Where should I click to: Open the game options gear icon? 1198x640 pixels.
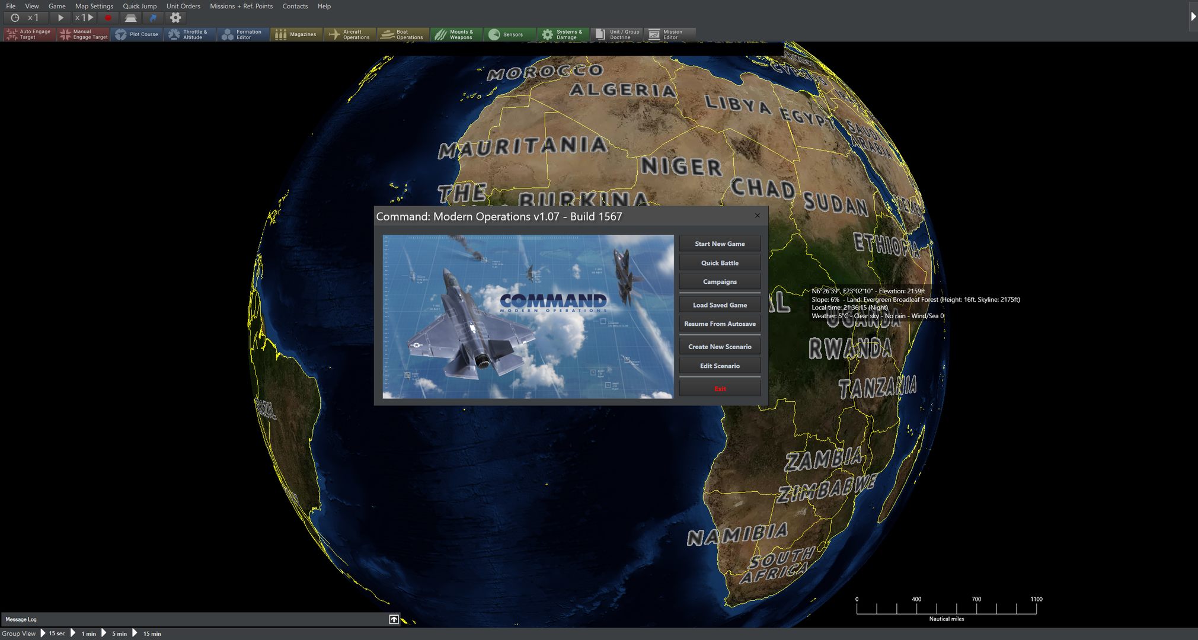point(175,18)
